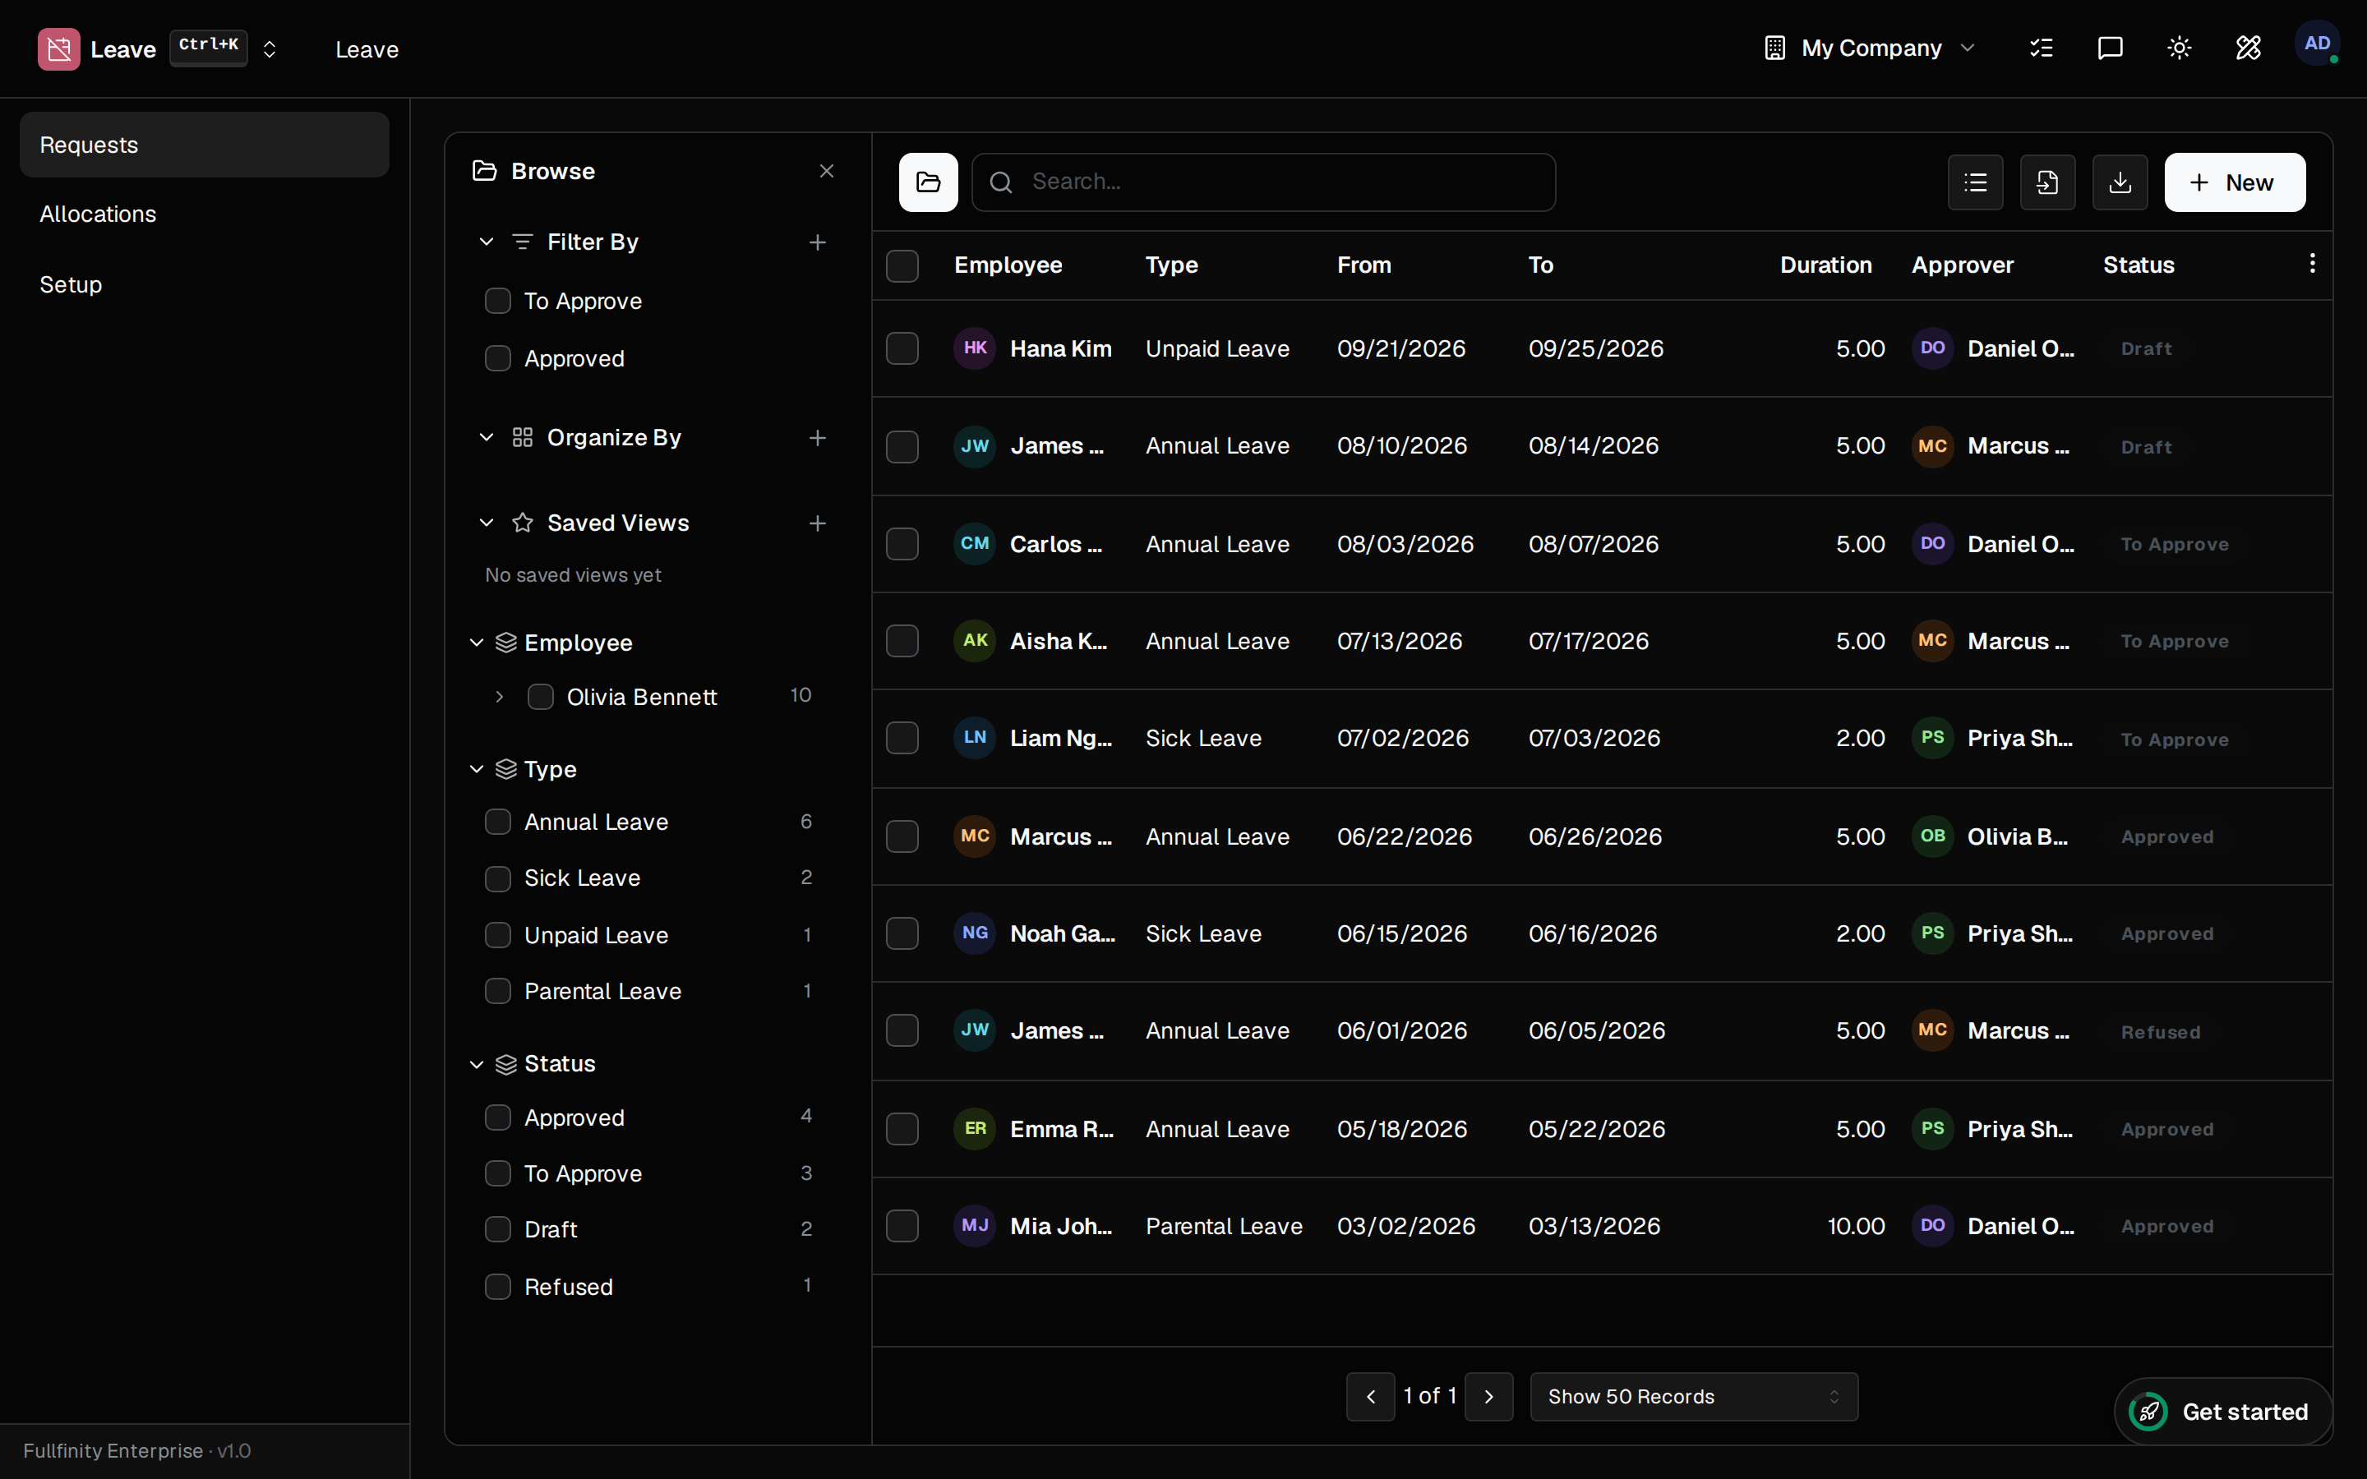Image resolution: width=2367 pixels, height=1479 pixels.
Task: Click the Leave app logo icon
Action: [58, 49]
